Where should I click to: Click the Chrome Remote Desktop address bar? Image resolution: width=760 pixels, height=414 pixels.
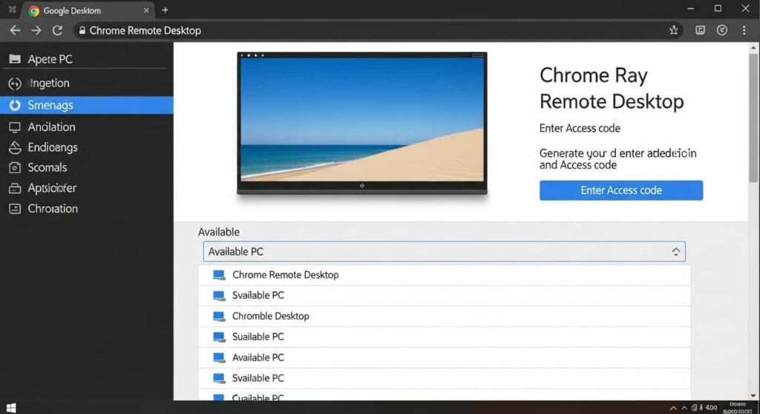click(x=378, y=30)
